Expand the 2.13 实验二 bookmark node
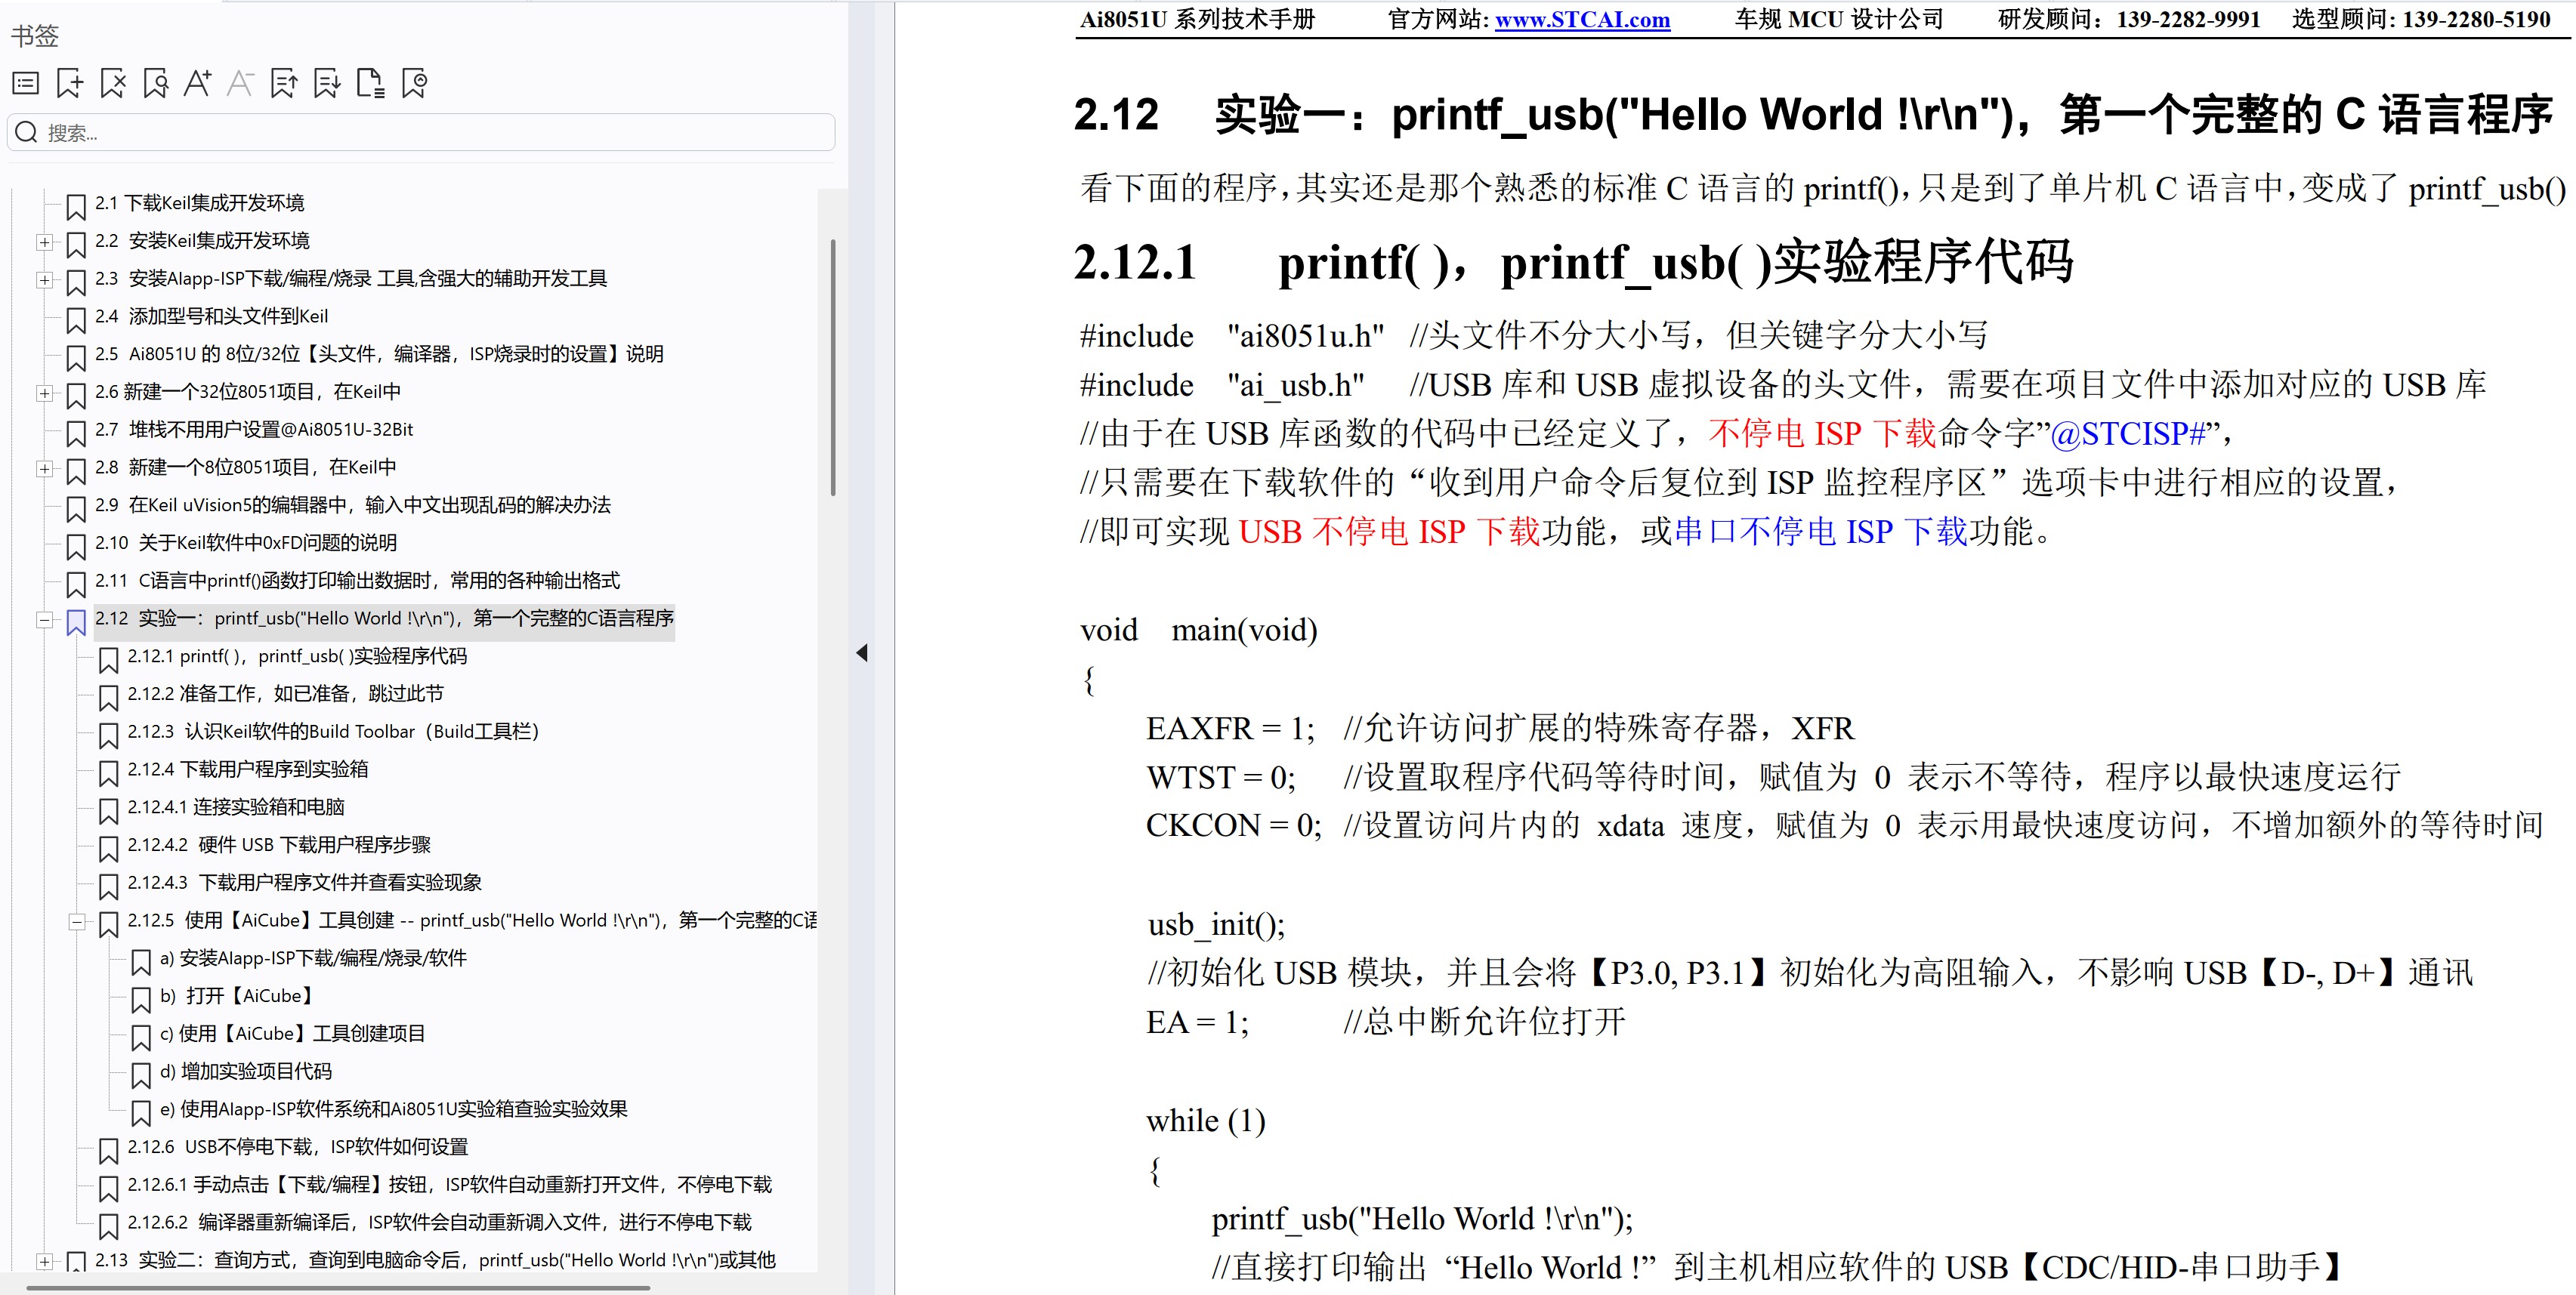 (44, 1261)
